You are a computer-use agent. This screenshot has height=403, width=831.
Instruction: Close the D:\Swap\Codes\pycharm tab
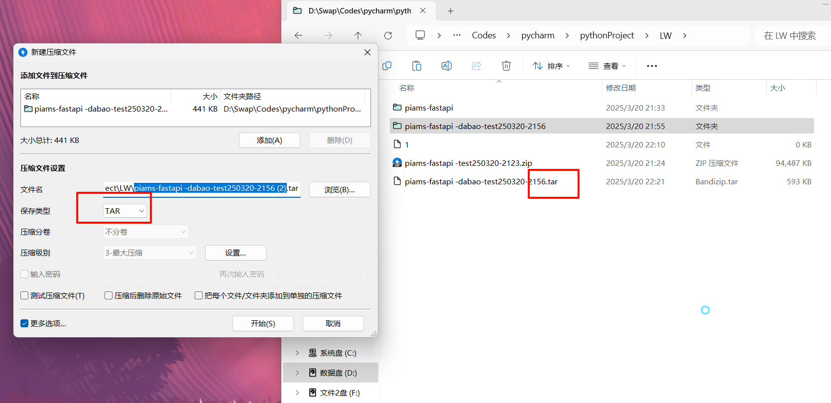[423, 10]
